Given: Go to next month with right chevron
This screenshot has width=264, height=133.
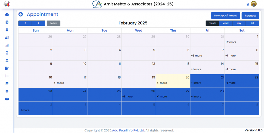Looking at the screenshot, I should coord(39,23).
